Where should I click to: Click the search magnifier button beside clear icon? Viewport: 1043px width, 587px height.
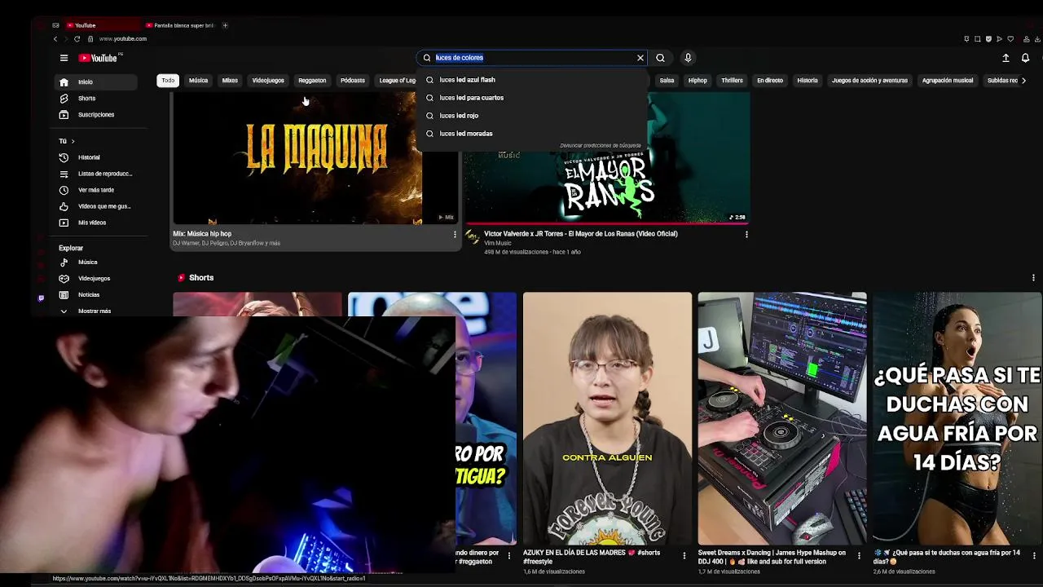[x=660, y=58]
